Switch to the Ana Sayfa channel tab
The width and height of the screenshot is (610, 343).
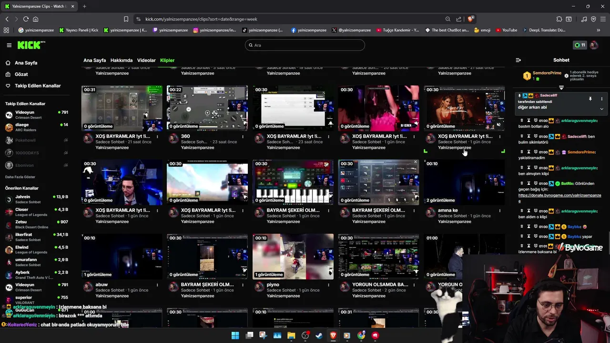click(95, 61)
